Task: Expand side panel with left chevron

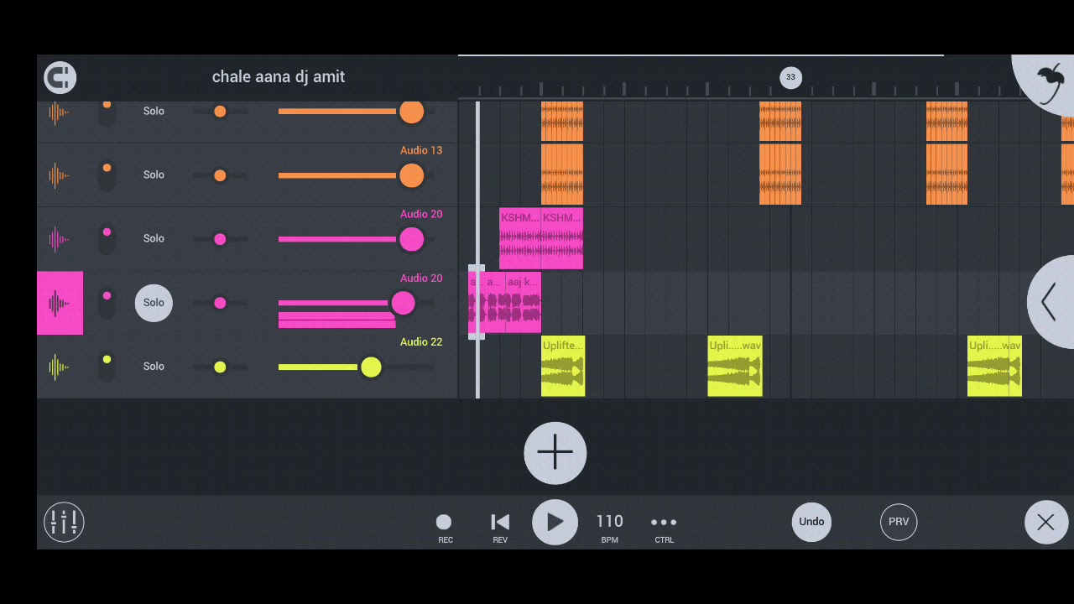Action: click(1050, 302)
